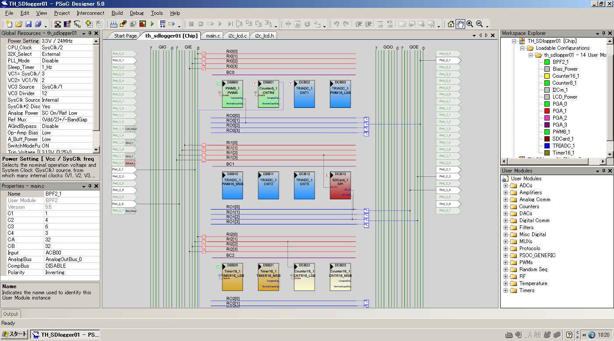Switch to the main.c tab
Screen dimensions: 614x341
[x=213, y=36]
